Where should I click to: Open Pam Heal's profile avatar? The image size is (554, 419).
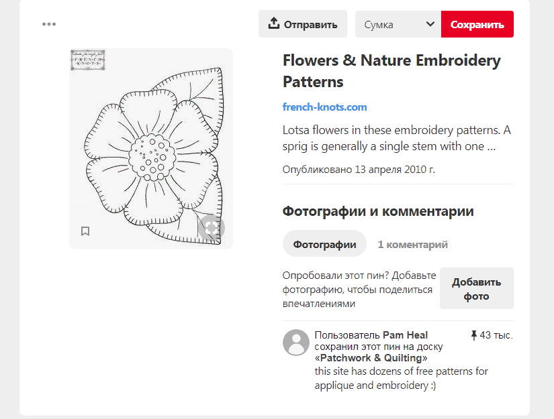[x=296, y=342]
